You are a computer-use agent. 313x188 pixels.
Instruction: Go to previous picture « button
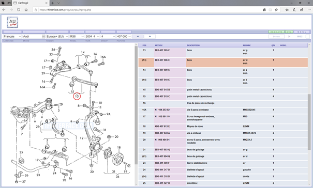pos(138,37)
